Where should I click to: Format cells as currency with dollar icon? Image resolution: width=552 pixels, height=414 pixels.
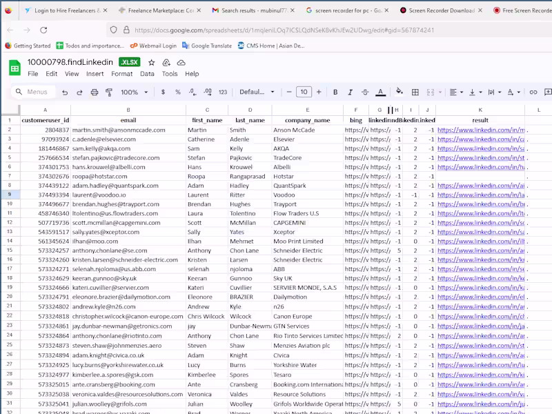(x=163, y=92)
